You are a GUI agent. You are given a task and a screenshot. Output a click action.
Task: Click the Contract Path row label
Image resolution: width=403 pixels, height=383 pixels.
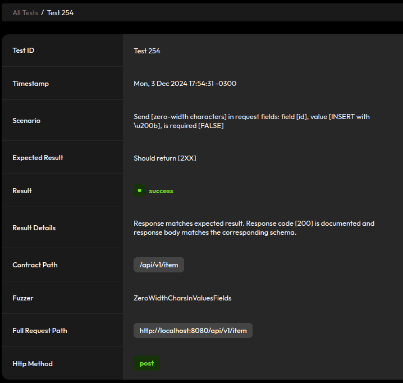point(35,265)
